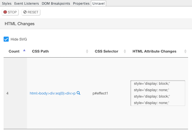The width and height of the screenshot is (192, 130).
Task: Click the second style='display: block;' entry
Action: pos(152,97)
